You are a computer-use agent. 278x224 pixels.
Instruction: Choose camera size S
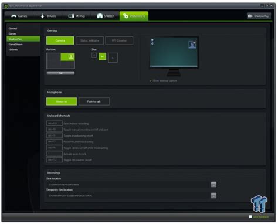[x=94, y=56]
